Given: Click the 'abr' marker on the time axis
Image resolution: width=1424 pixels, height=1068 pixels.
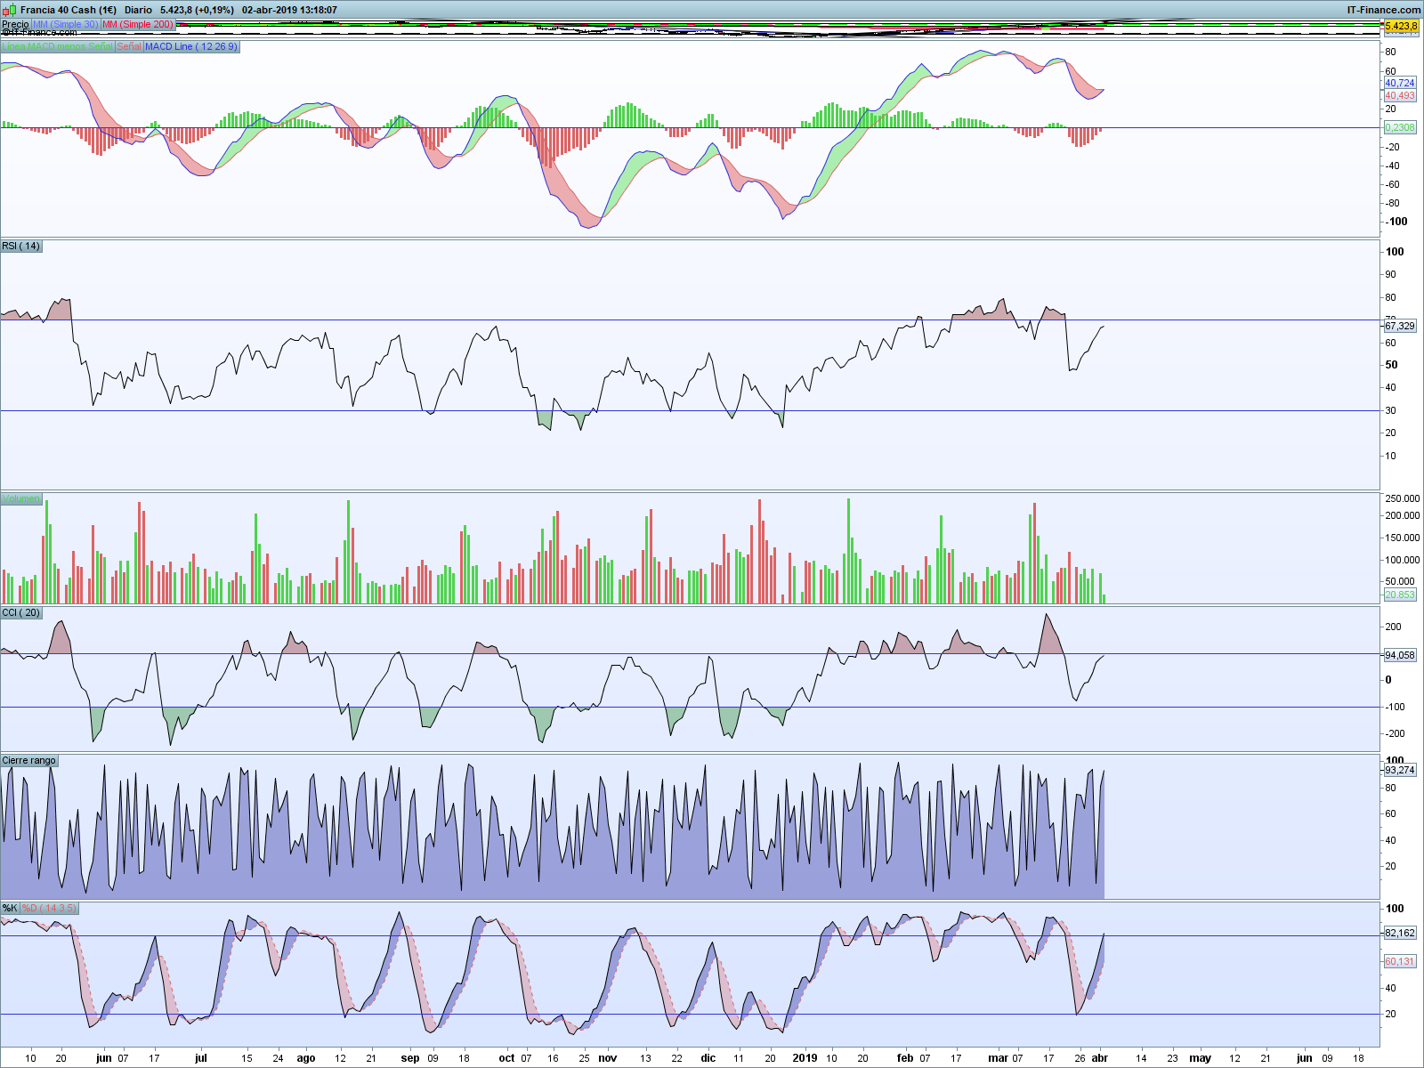Looking at the screenshot, I should point(1100,1058).
